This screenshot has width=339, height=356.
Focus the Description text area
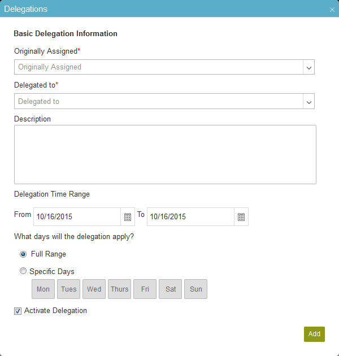pyautogui.click(x=165, y=154)
